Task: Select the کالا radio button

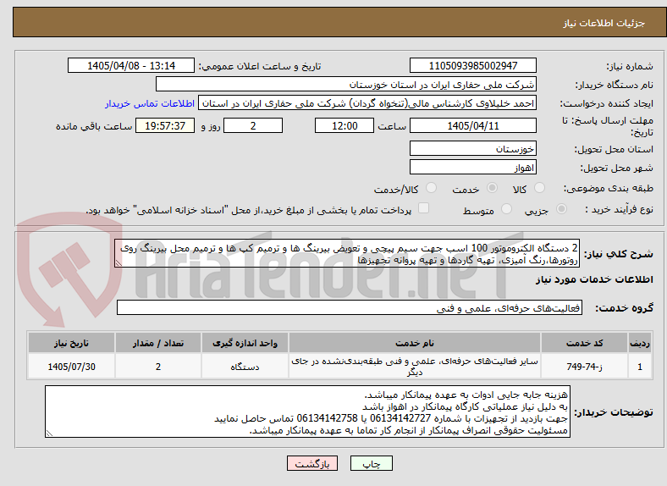Action: (539, 188)
